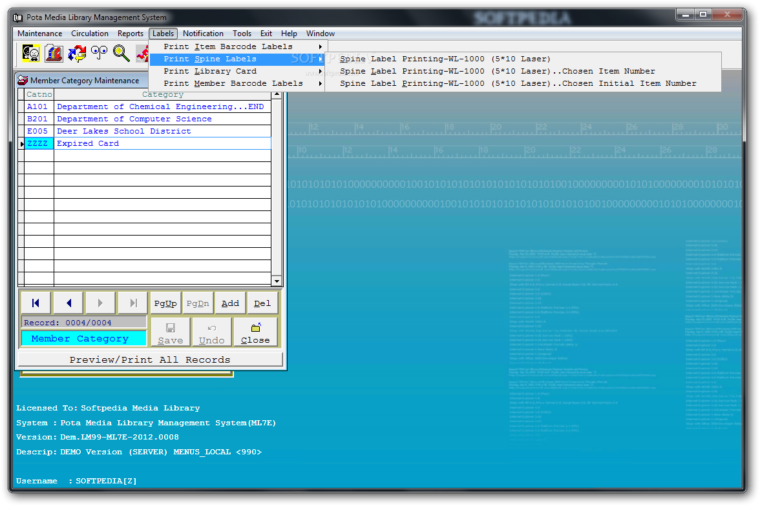The height and width of the screenshot is (506, 760).
Task: Click the Member Category label
Action: [84, 338]
